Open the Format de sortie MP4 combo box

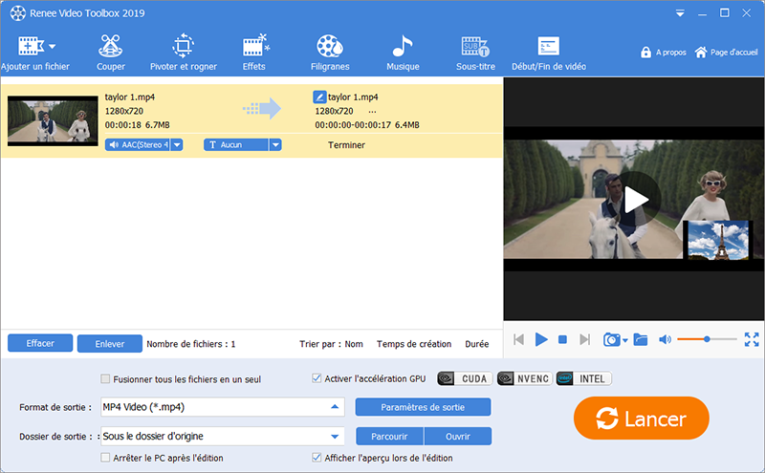pyautogui.click(x=223, y=407)
